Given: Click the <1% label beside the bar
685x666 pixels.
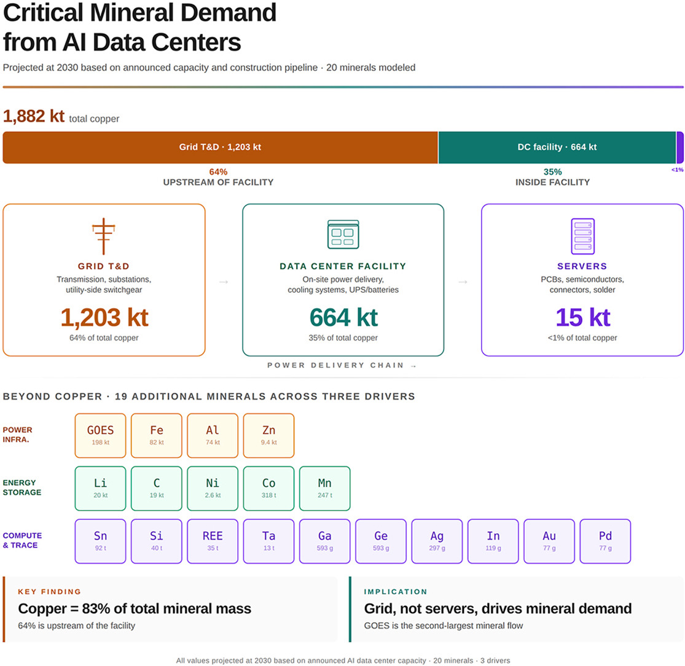Looking at the screenshot, I should [x=677, y=170].
